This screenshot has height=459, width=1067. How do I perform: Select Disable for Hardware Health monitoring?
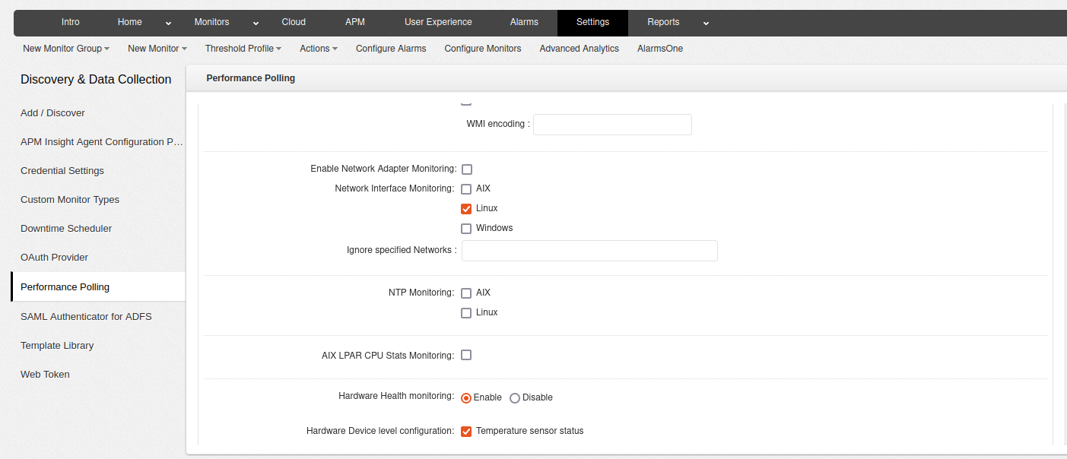(x=515, y=398)
